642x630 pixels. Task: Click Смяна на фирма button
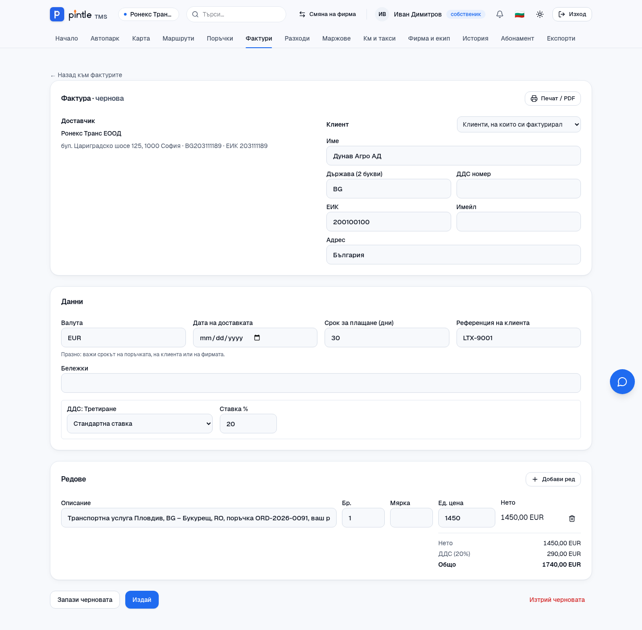click(x=327, y=14)
